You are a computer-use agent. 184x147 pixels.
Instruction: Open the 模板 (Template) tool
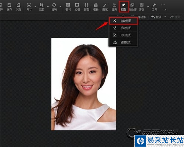coord(96,7)
